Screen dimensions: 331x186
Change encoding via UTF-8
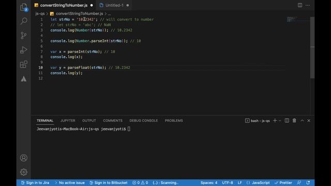pos(228,182)
